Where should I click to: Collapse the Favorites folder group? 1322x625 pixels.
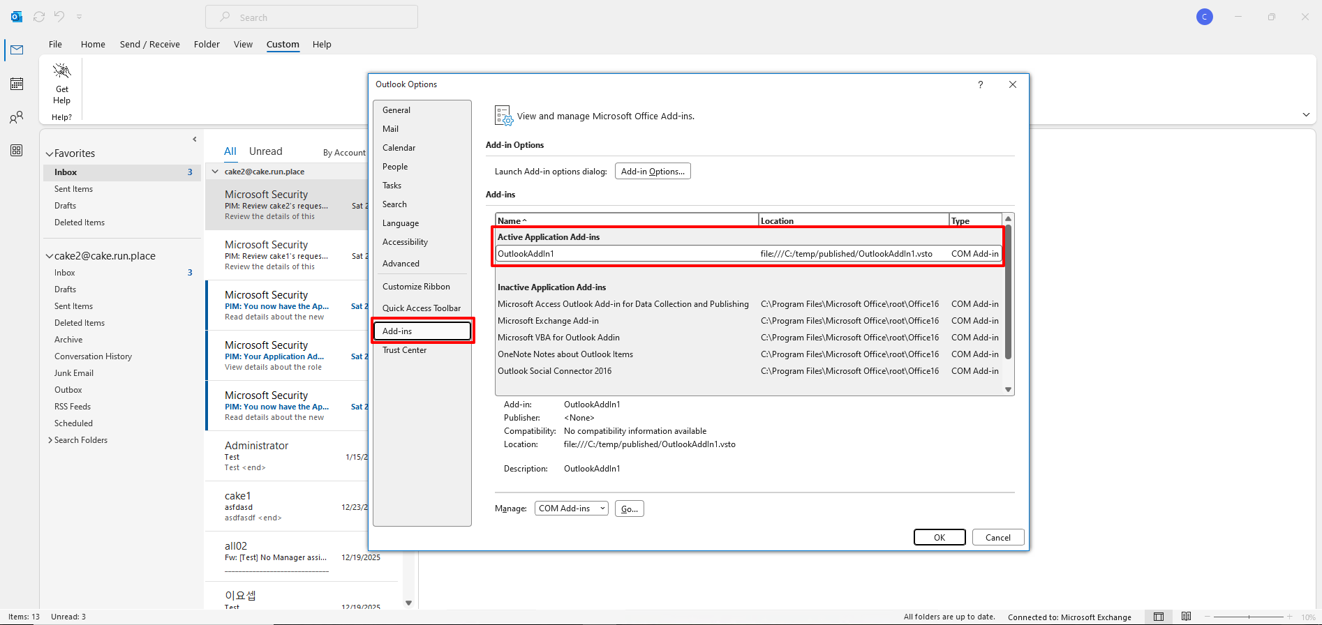click(x=50, y=154)
